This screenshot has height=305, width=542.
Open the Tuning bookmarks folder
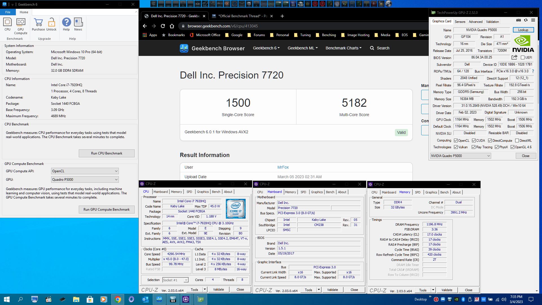coord(302,35)
